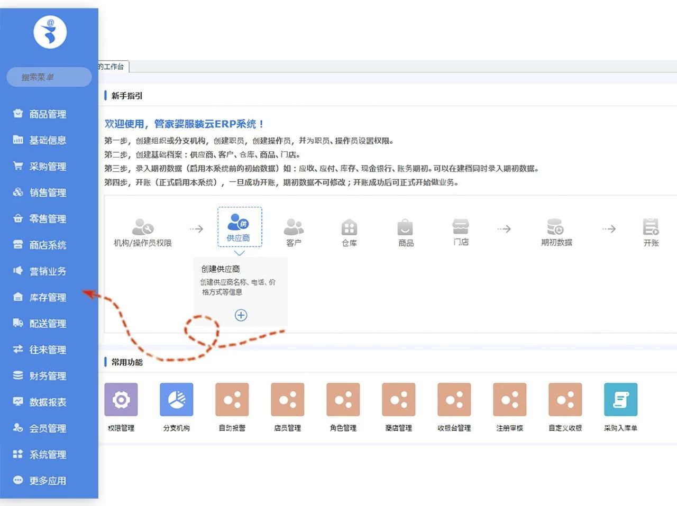This screenshot has height=506, width=677.
Task: Click the 更多应用 ellipsis icon
Action: pos(18,480)
